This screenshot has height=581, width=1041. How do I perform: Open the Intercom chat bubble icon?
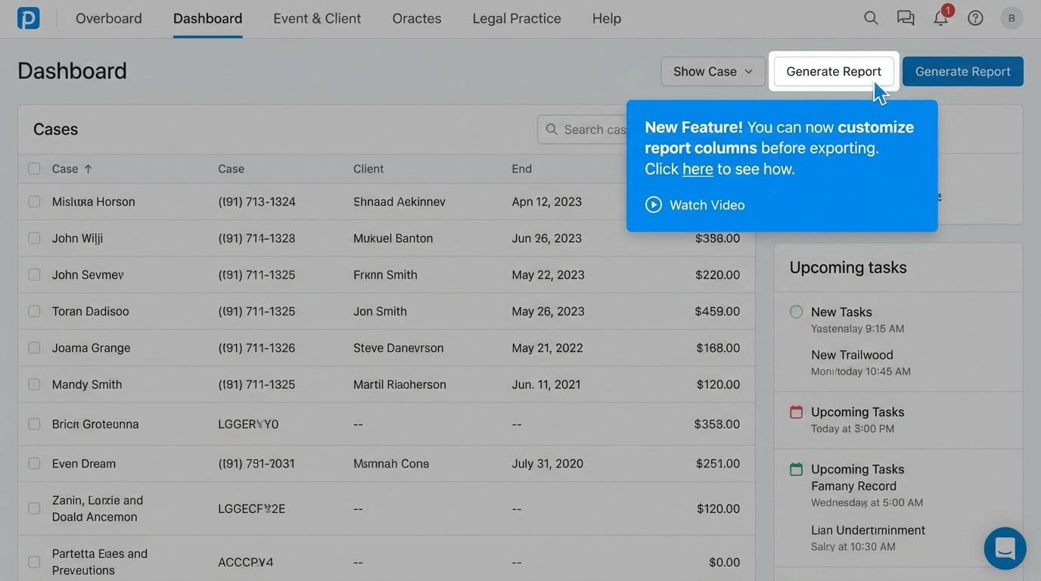[x=1005, y=548]
